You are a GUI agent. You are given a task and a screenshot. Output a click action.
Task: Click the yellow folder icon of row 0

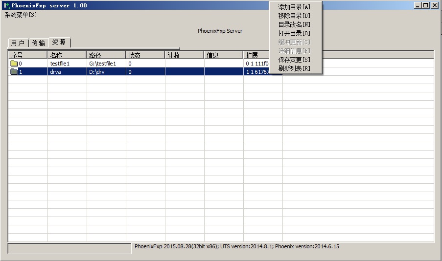(14, 64)
